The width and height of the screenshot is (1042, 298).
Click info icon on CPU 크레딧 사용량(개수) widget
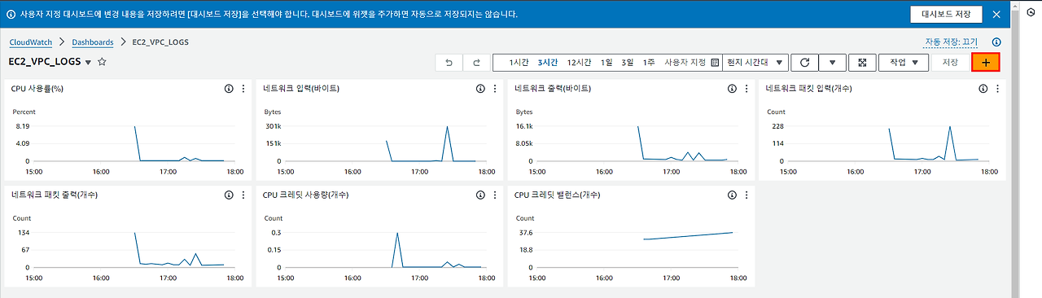pyautogui.click(x=480, y=195)
